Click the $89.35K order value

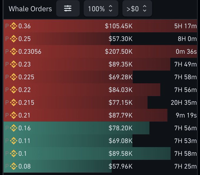pos(121,64)
